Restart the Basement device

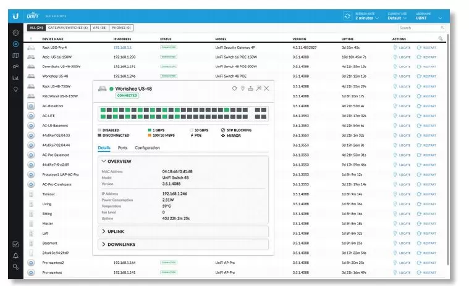[x=426, y=243]
